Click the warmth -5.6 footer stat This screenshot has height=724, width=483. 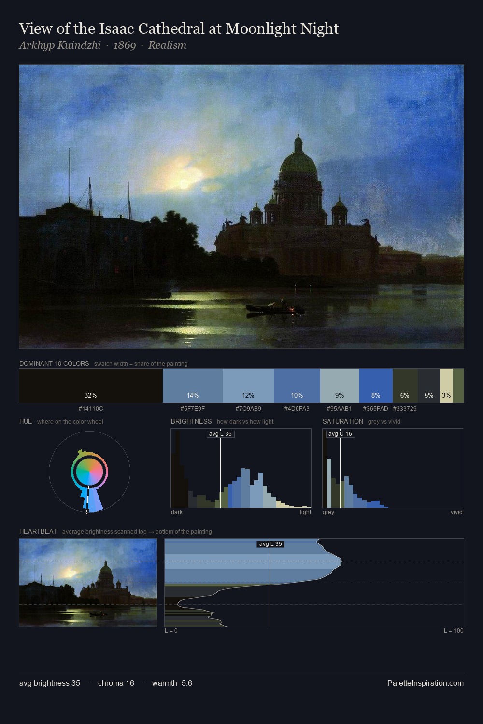click(x=172, y=683)
